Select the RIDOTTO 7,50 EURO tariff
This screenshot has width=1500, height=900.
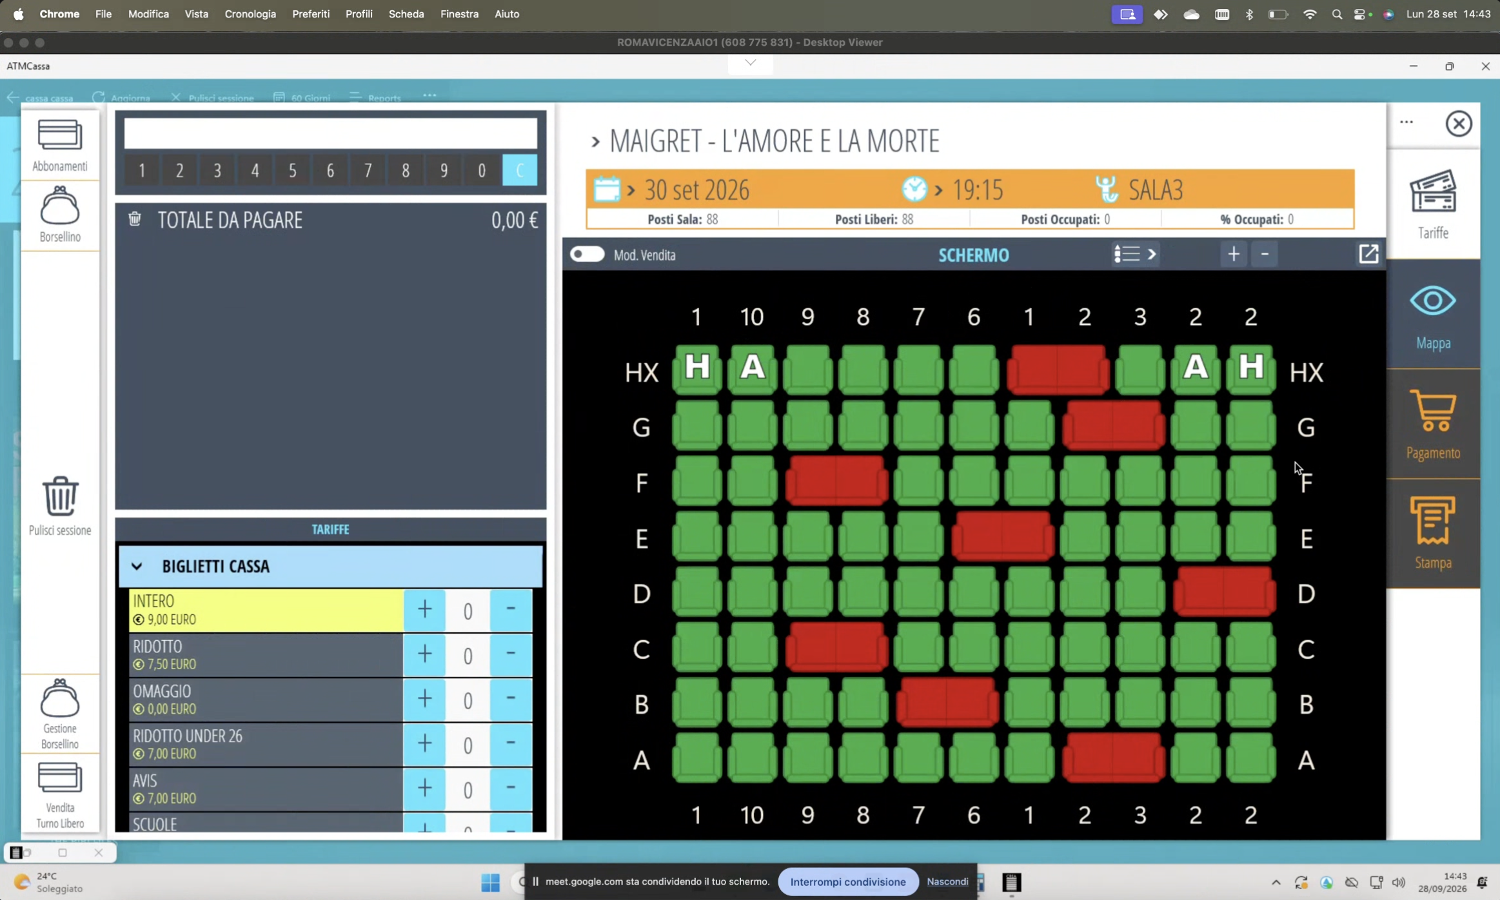coord(266,654)
